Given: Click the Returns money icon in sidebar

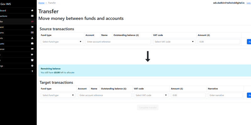Looking at the screenshot, I should tap(32, 32).
